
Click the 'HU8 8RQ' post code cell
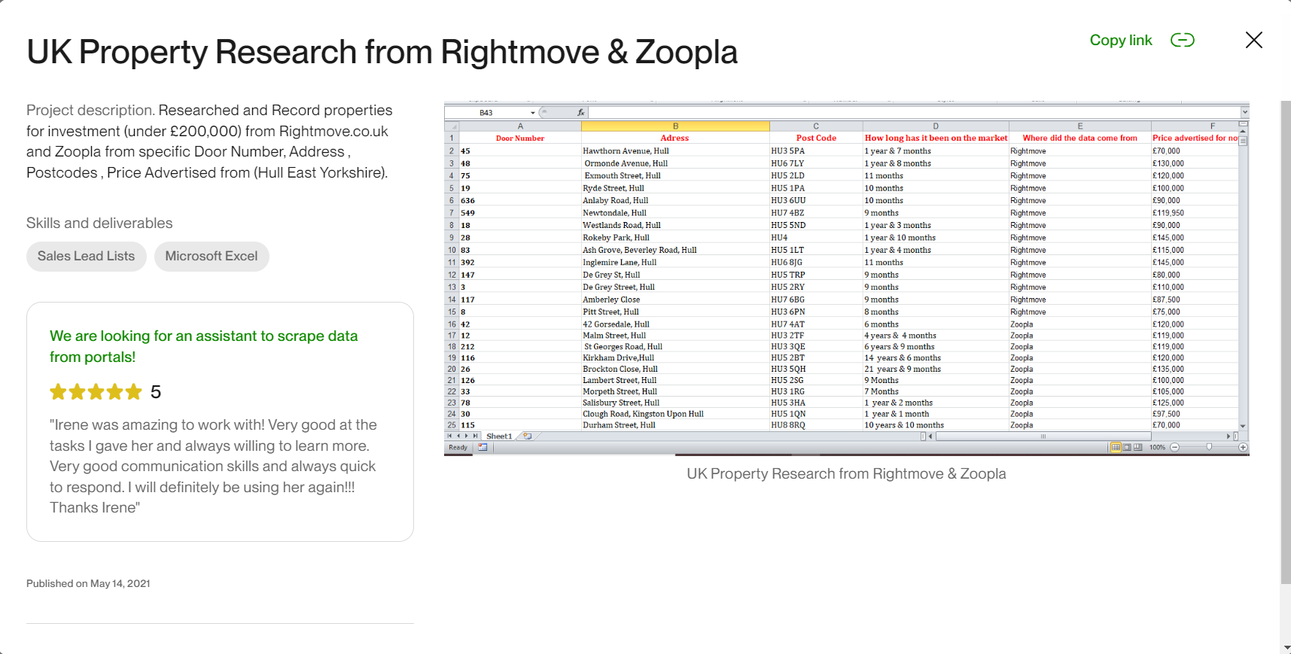click(816, 425)
